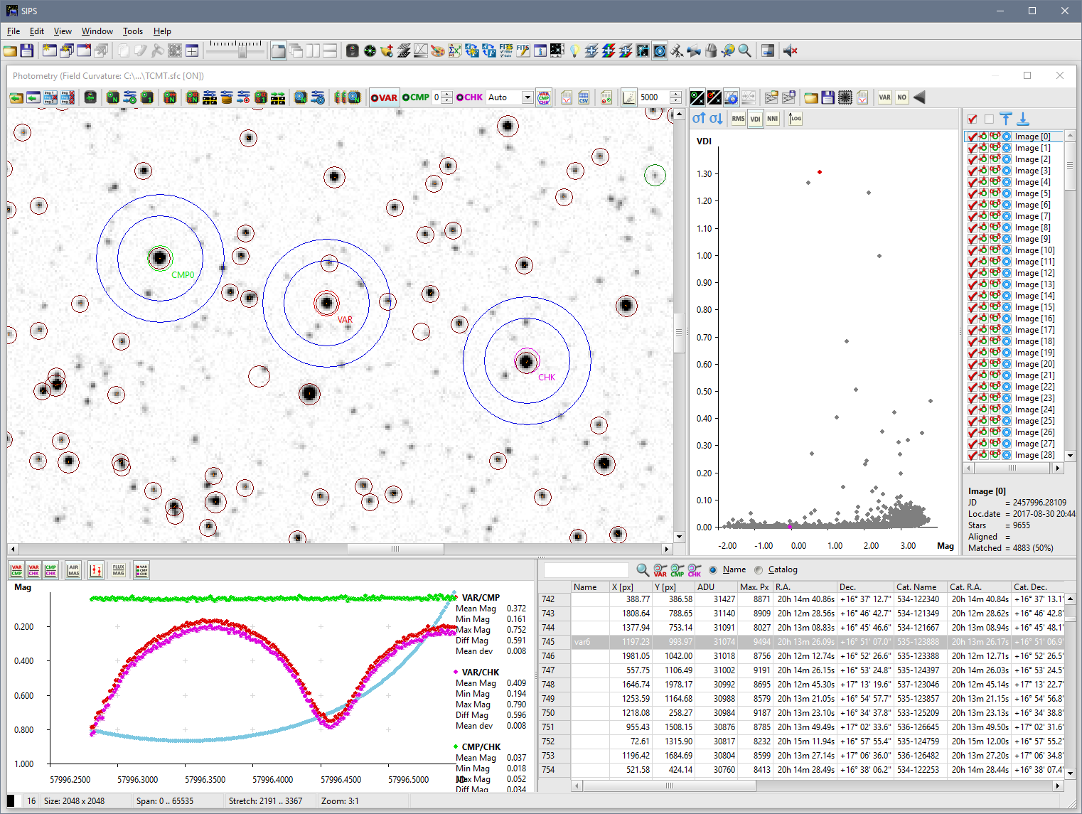
Task: Open the Auto dropdown next to CHK
Action: 527,97
